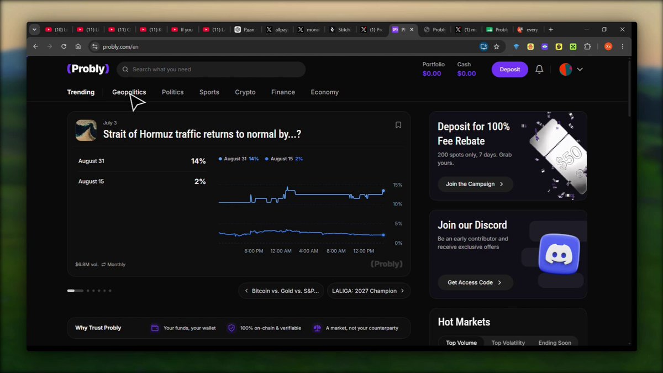The image size is (663, 373).
Task: Select the Top Volatility tab
Action: (508, 343)
